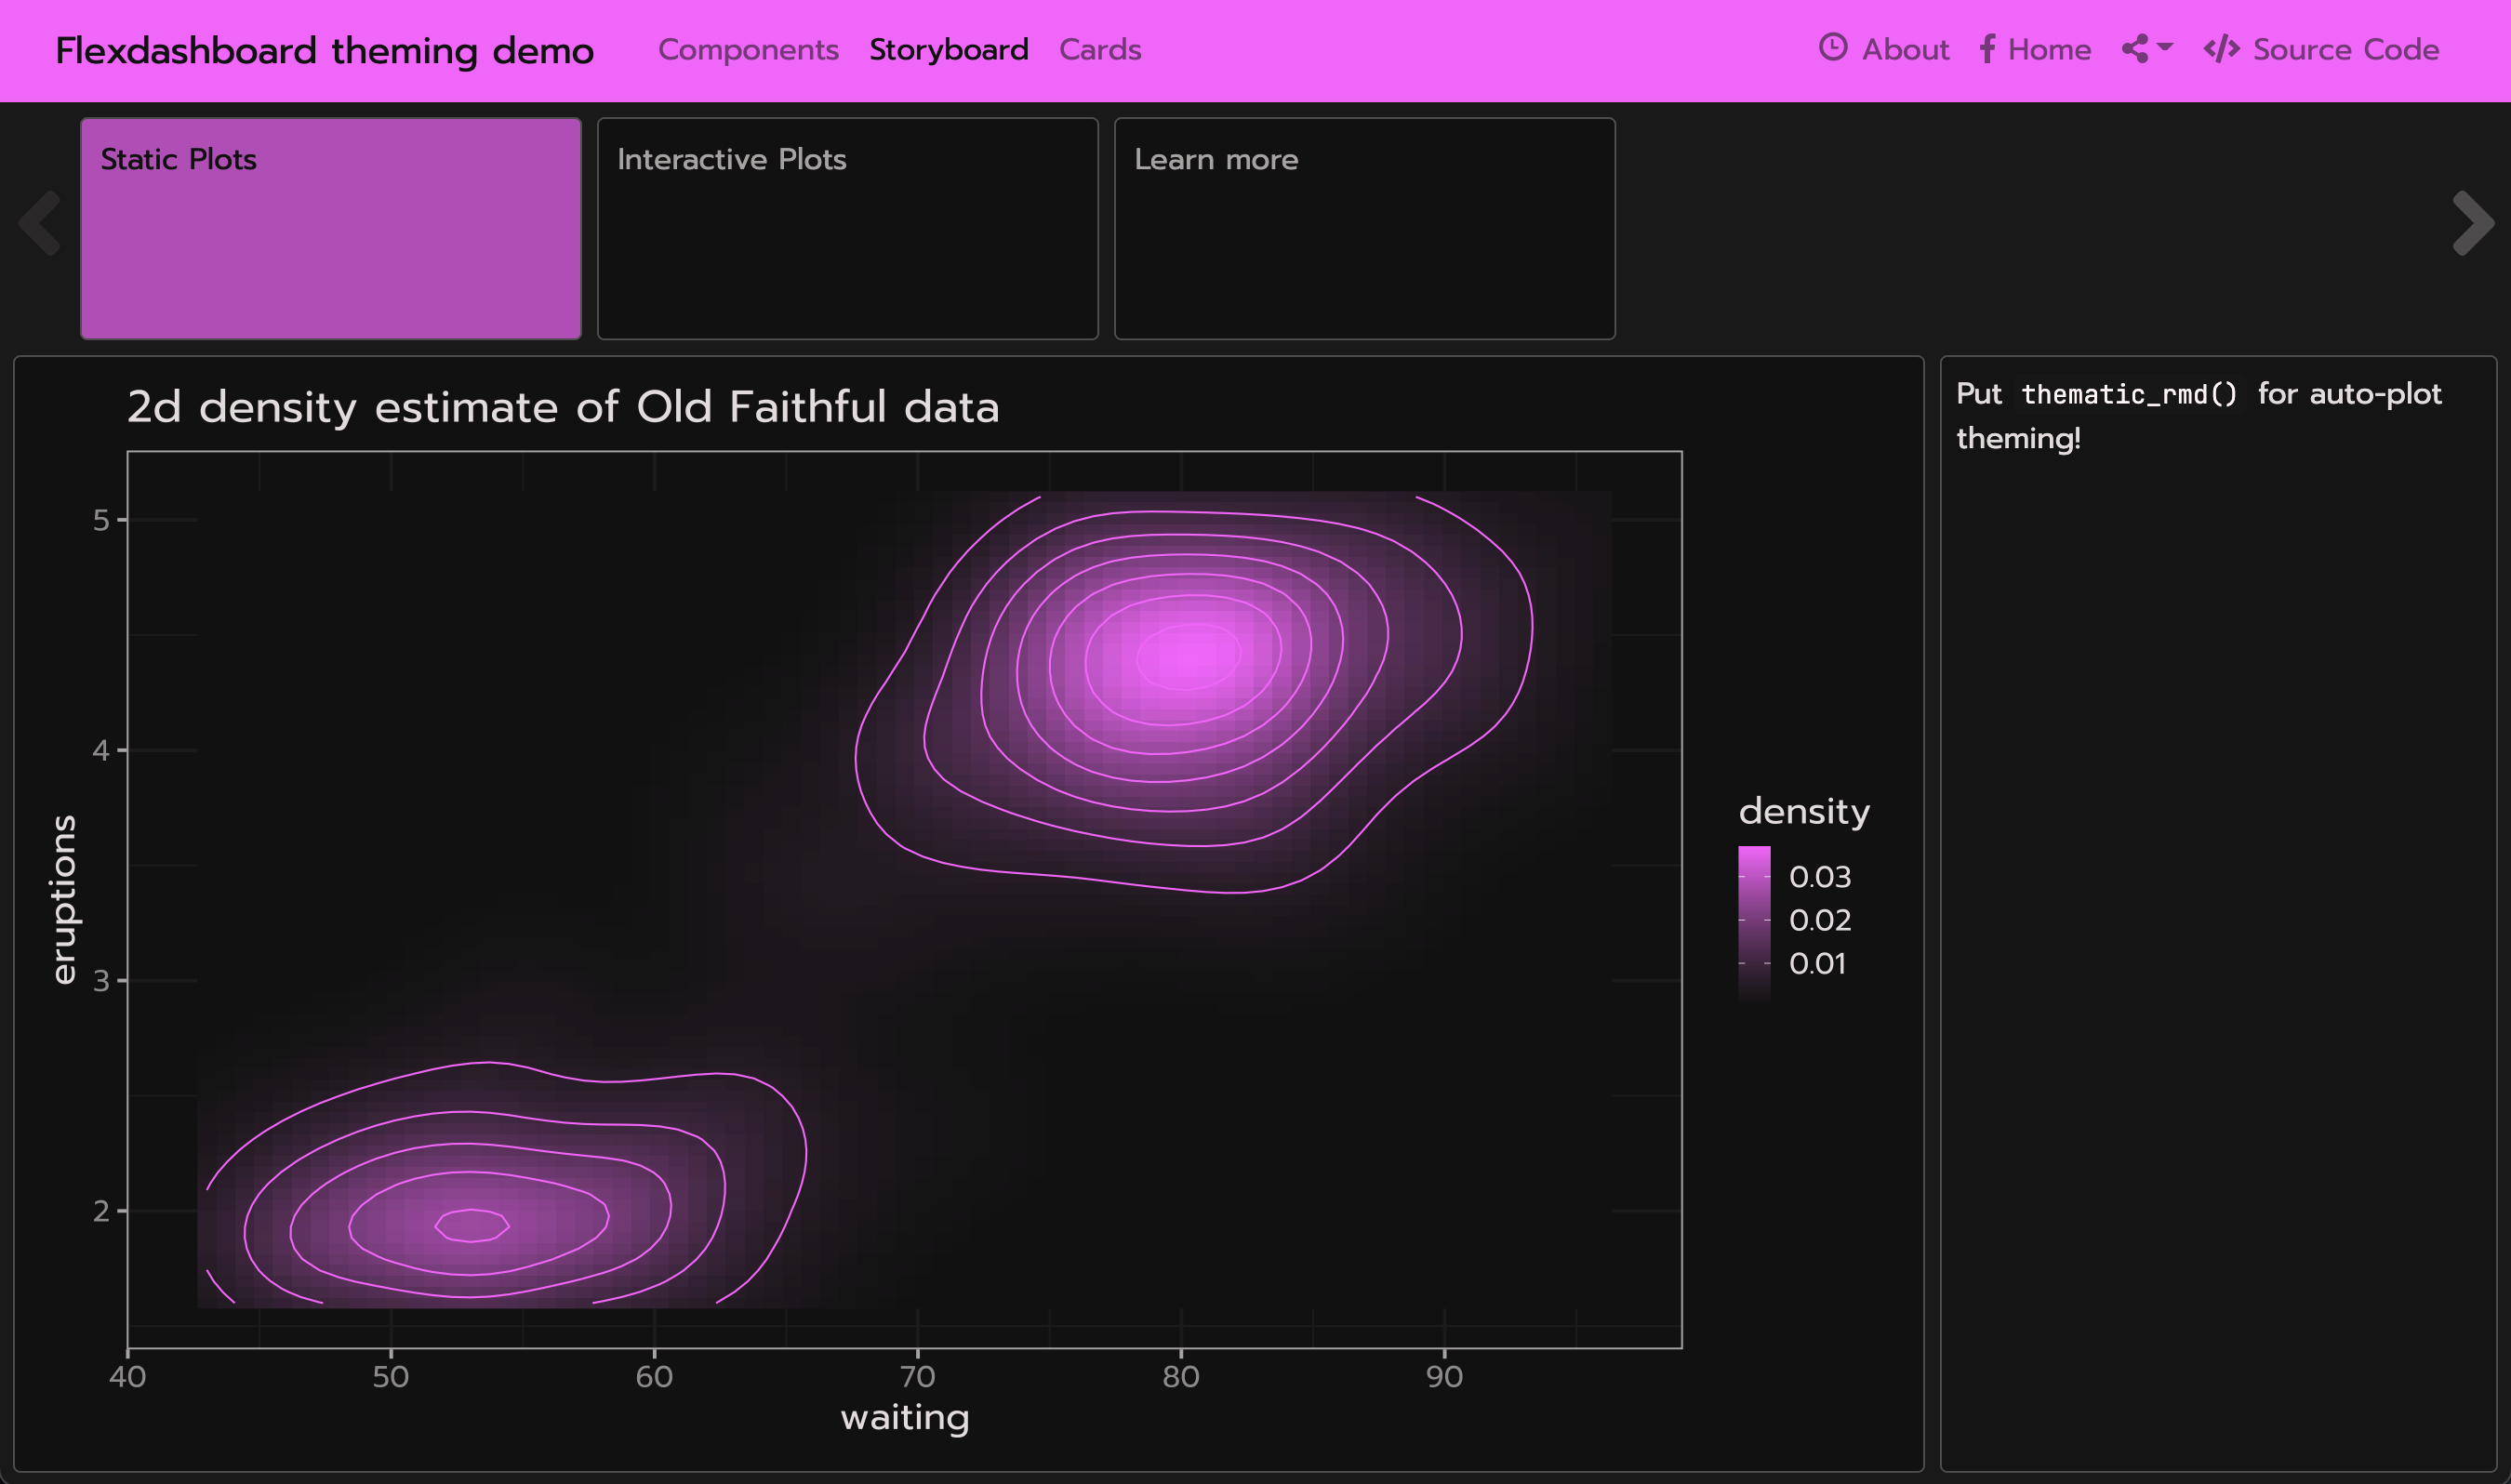Open the Cards page

[x=1099, y=50]
